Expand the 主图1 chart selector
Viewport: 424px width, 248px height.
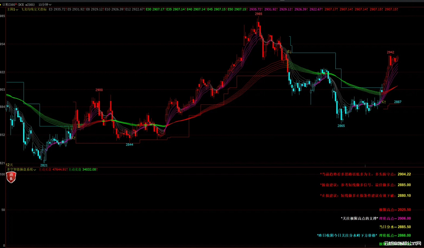click(13, 10)
